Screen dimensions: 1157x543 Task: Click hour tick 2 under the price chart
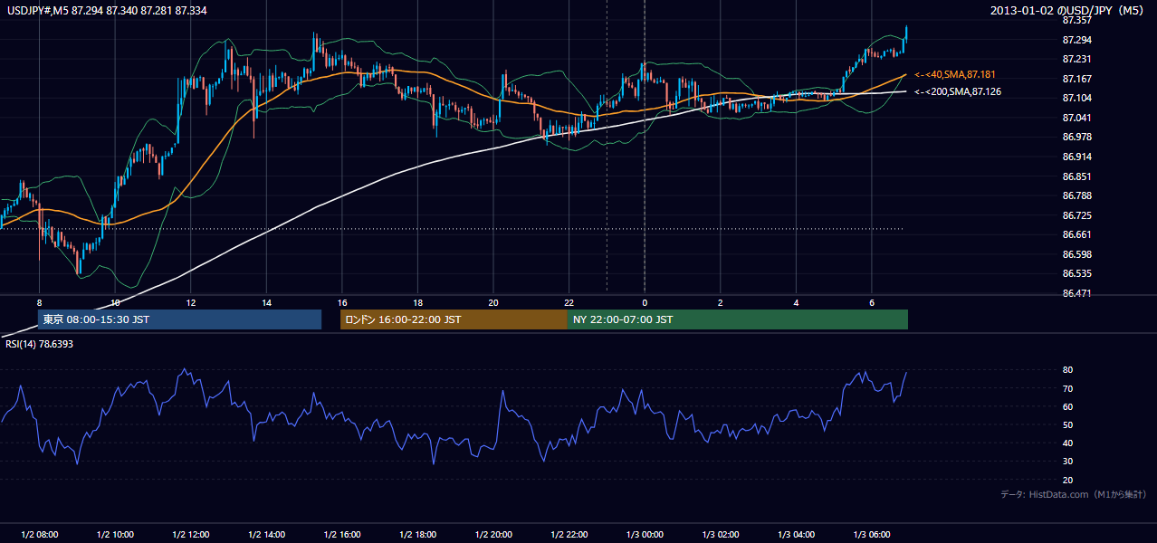721,301
